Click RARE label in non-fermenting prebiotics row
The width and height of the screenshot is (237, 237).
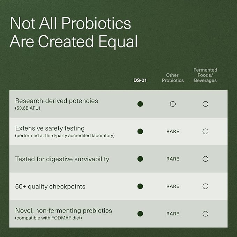173,214
